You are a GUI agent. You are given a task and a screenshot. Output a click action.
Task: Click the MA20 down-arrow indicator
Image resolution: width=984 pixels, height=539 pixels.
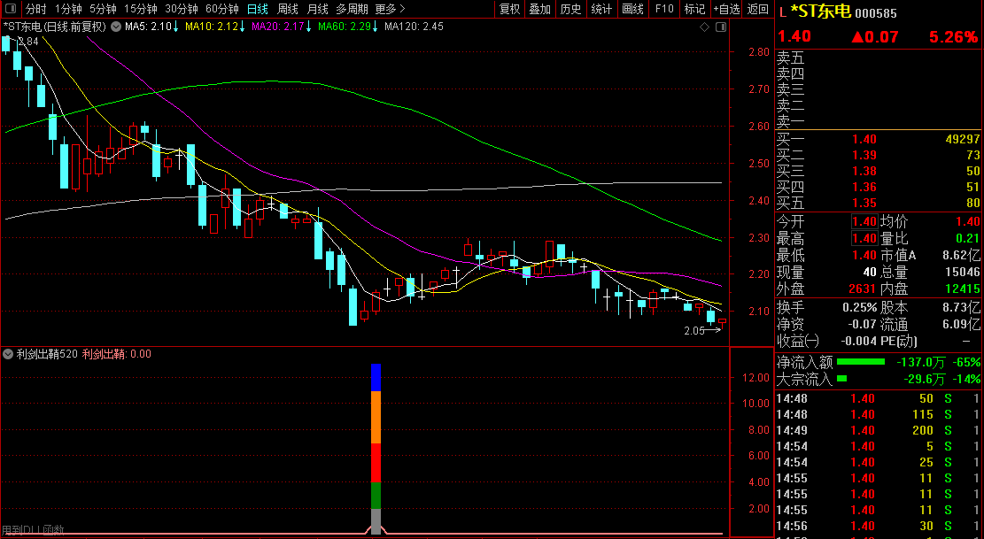309,27
